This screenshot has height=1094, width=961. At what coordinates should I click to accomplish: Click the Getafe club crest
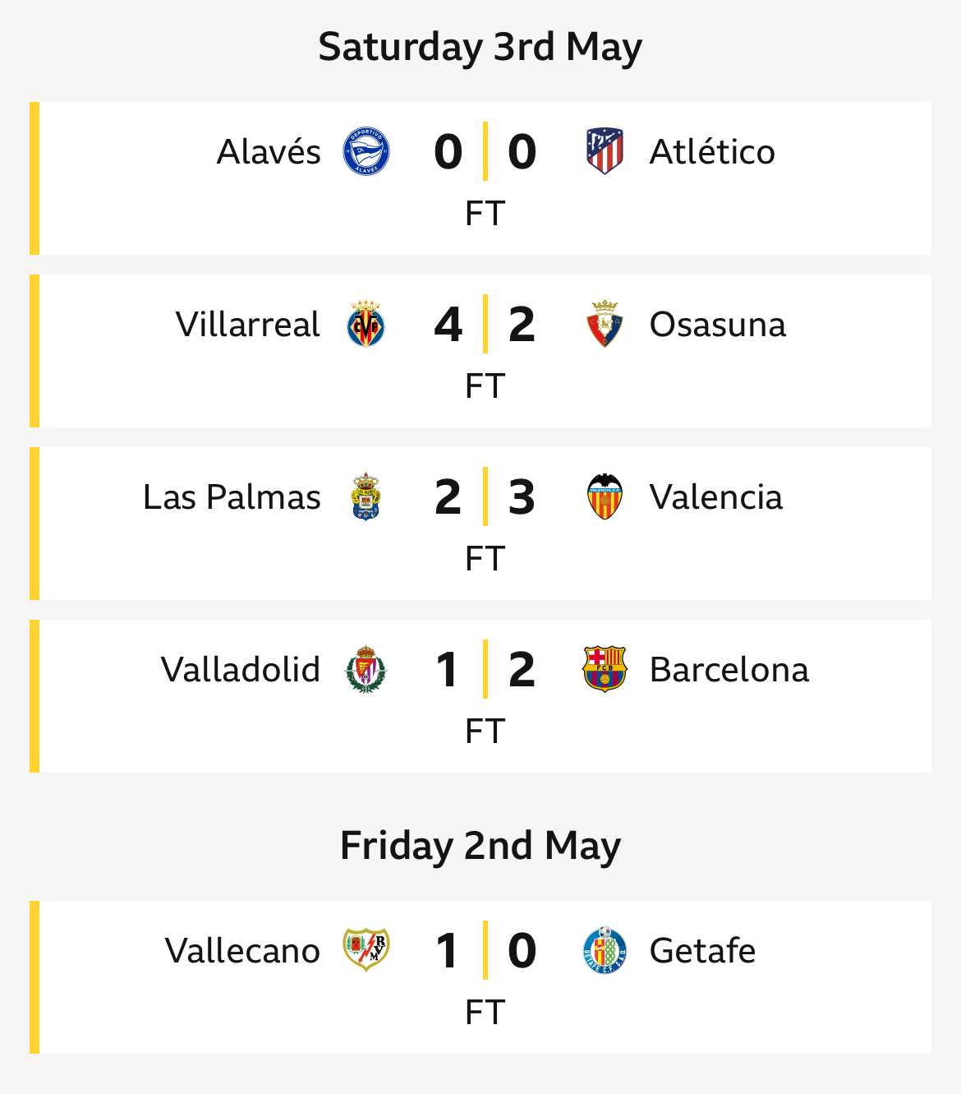pyautogui.click(x=605, y=950)
